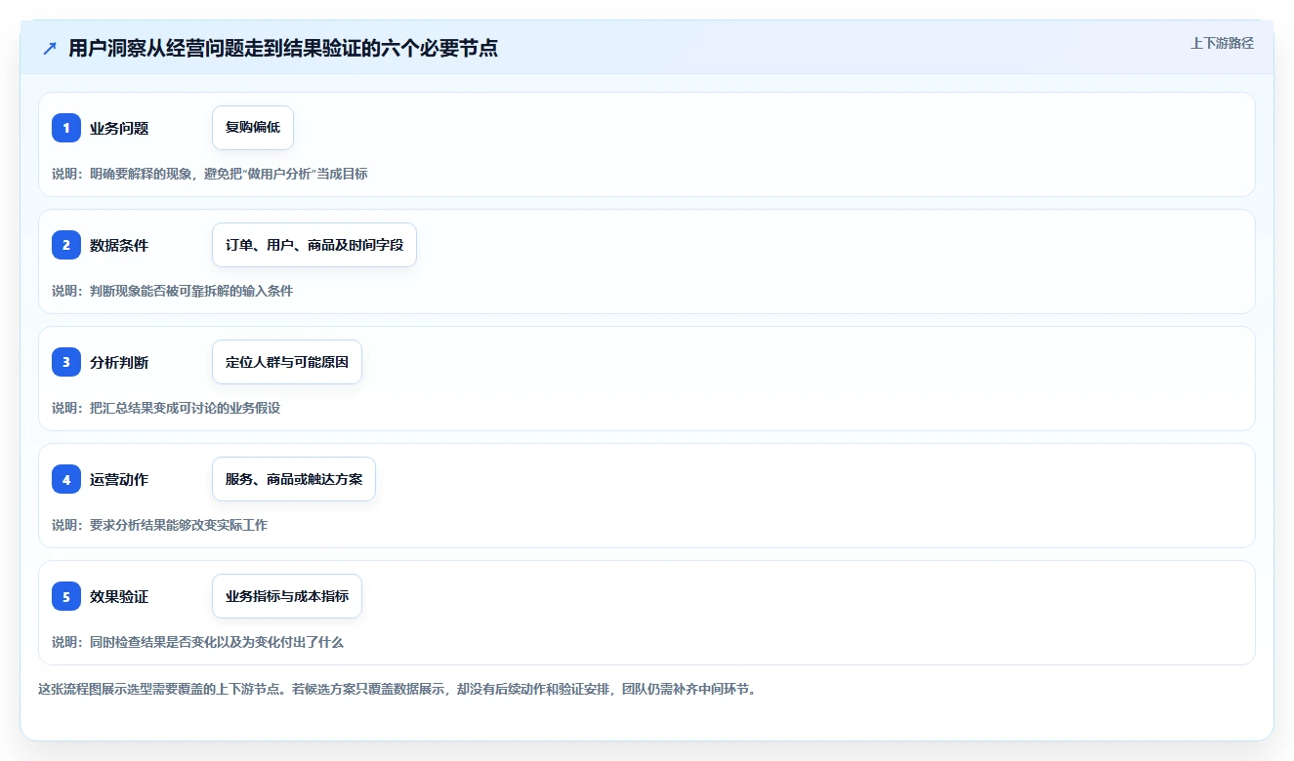
Task: Click the 服务、商品或触达方案 chip
Action: pyautogui.click(x=294, y=479)
